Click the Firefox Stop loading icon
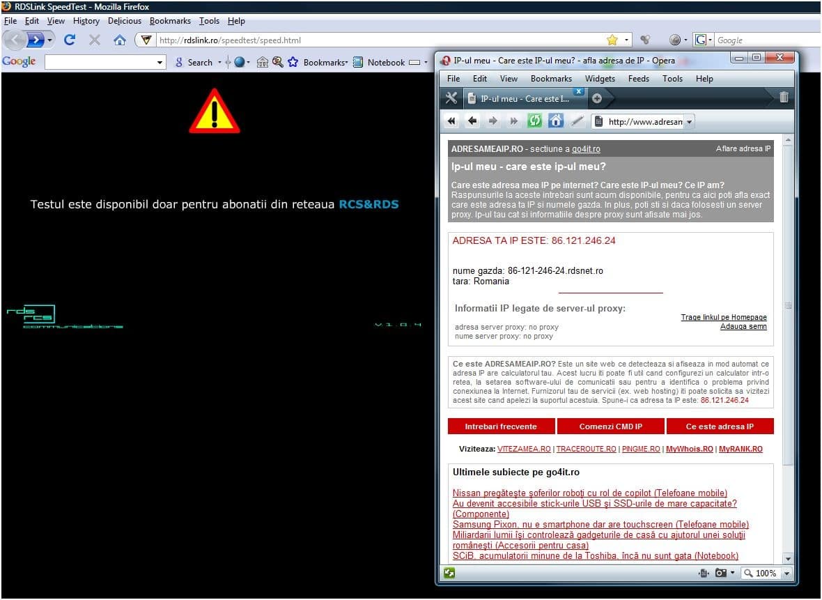The image size is (822, 600). [94, 40]
